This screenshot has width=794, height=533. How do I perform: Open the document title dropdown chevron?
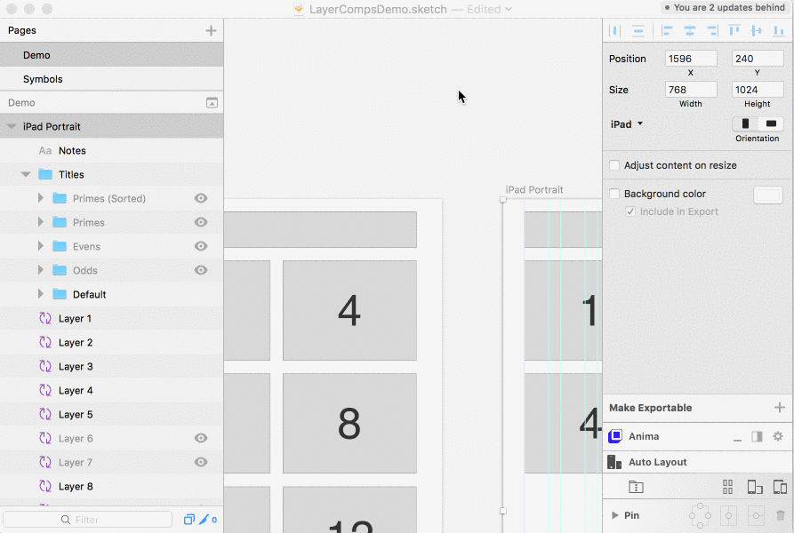click(509, 9)
